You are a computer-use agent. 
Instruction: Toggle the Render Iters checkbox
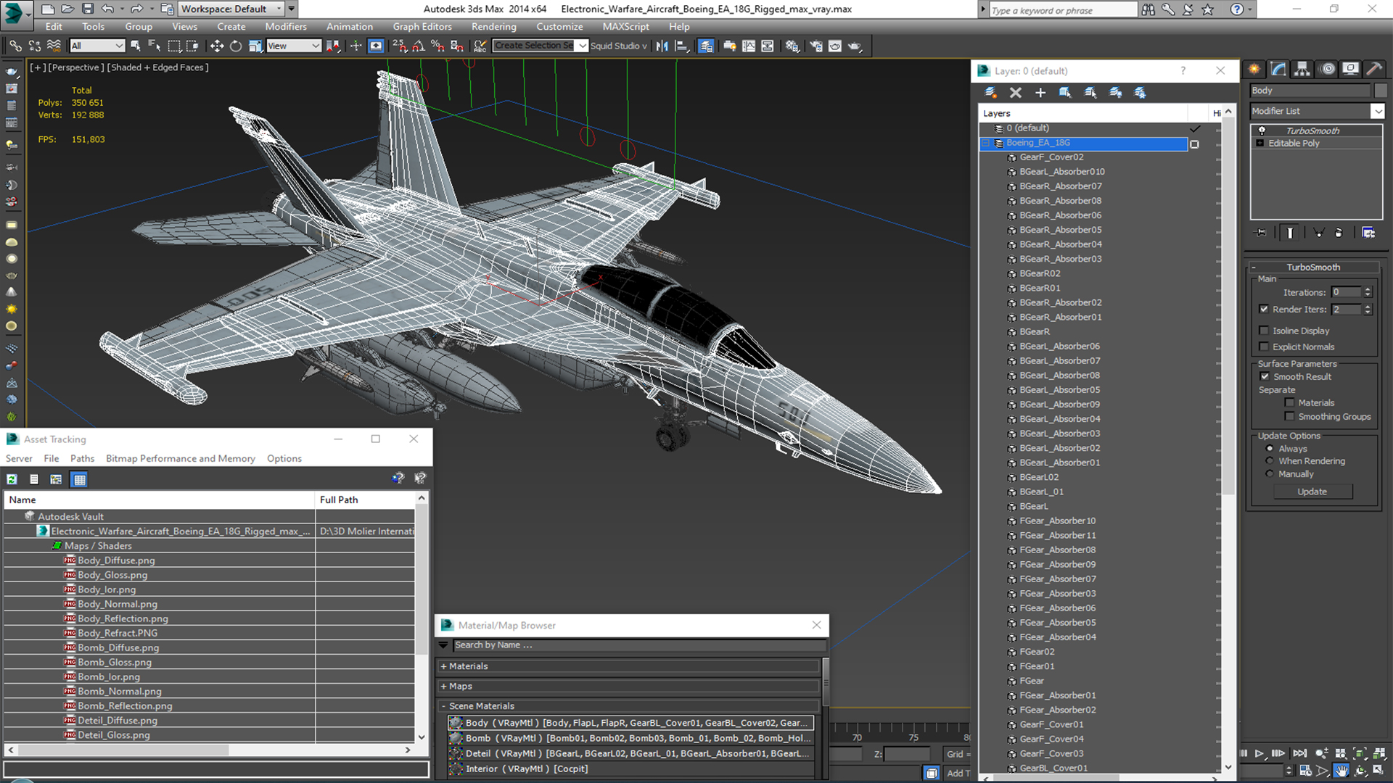pos(1264,309)
